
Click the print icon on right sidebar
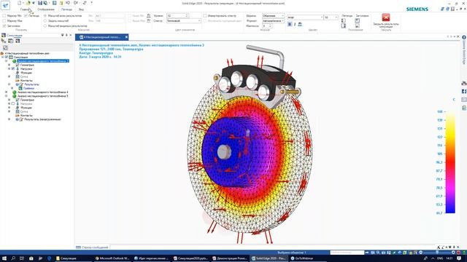coord(464,83)
